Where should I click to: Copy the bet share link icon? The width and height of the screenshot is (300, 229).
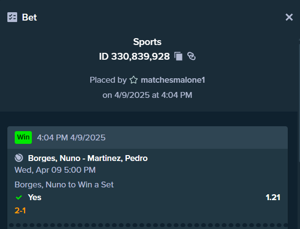[x=191, y=56]
